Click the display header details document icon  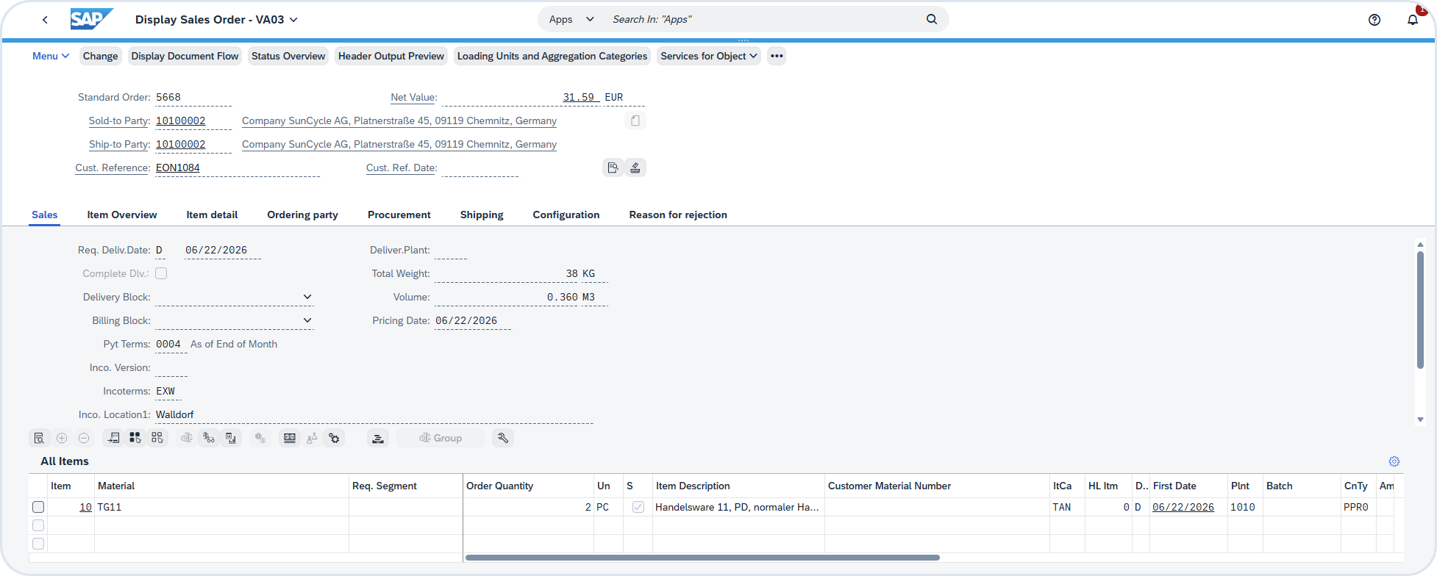[613, 168]
